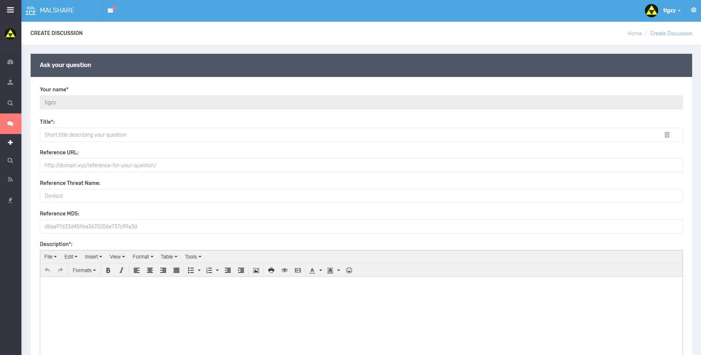This screenshot has height=355, width=701.
Task: Expand the Formats dropdown
Action: 84,270
